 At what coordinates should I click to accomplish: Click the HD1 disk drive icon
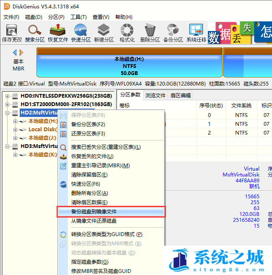point(15,104)
